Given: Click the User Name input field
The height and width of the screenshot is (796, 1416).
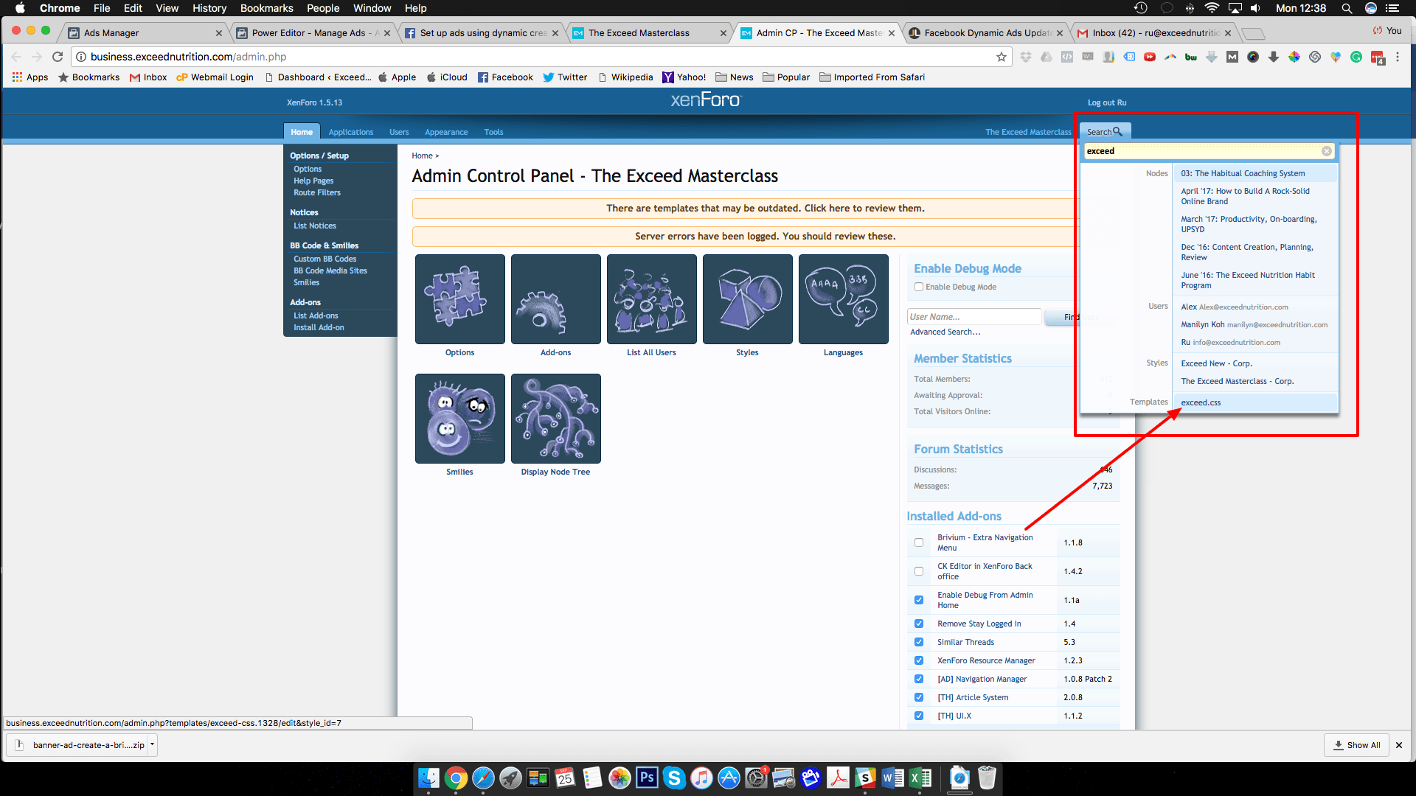Looking at the screenshot, I should [974, 317].
